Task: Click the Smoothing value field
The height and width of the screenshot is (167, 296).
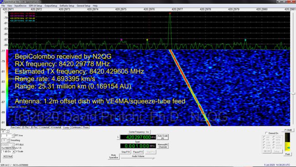Action: coord(4,141)
